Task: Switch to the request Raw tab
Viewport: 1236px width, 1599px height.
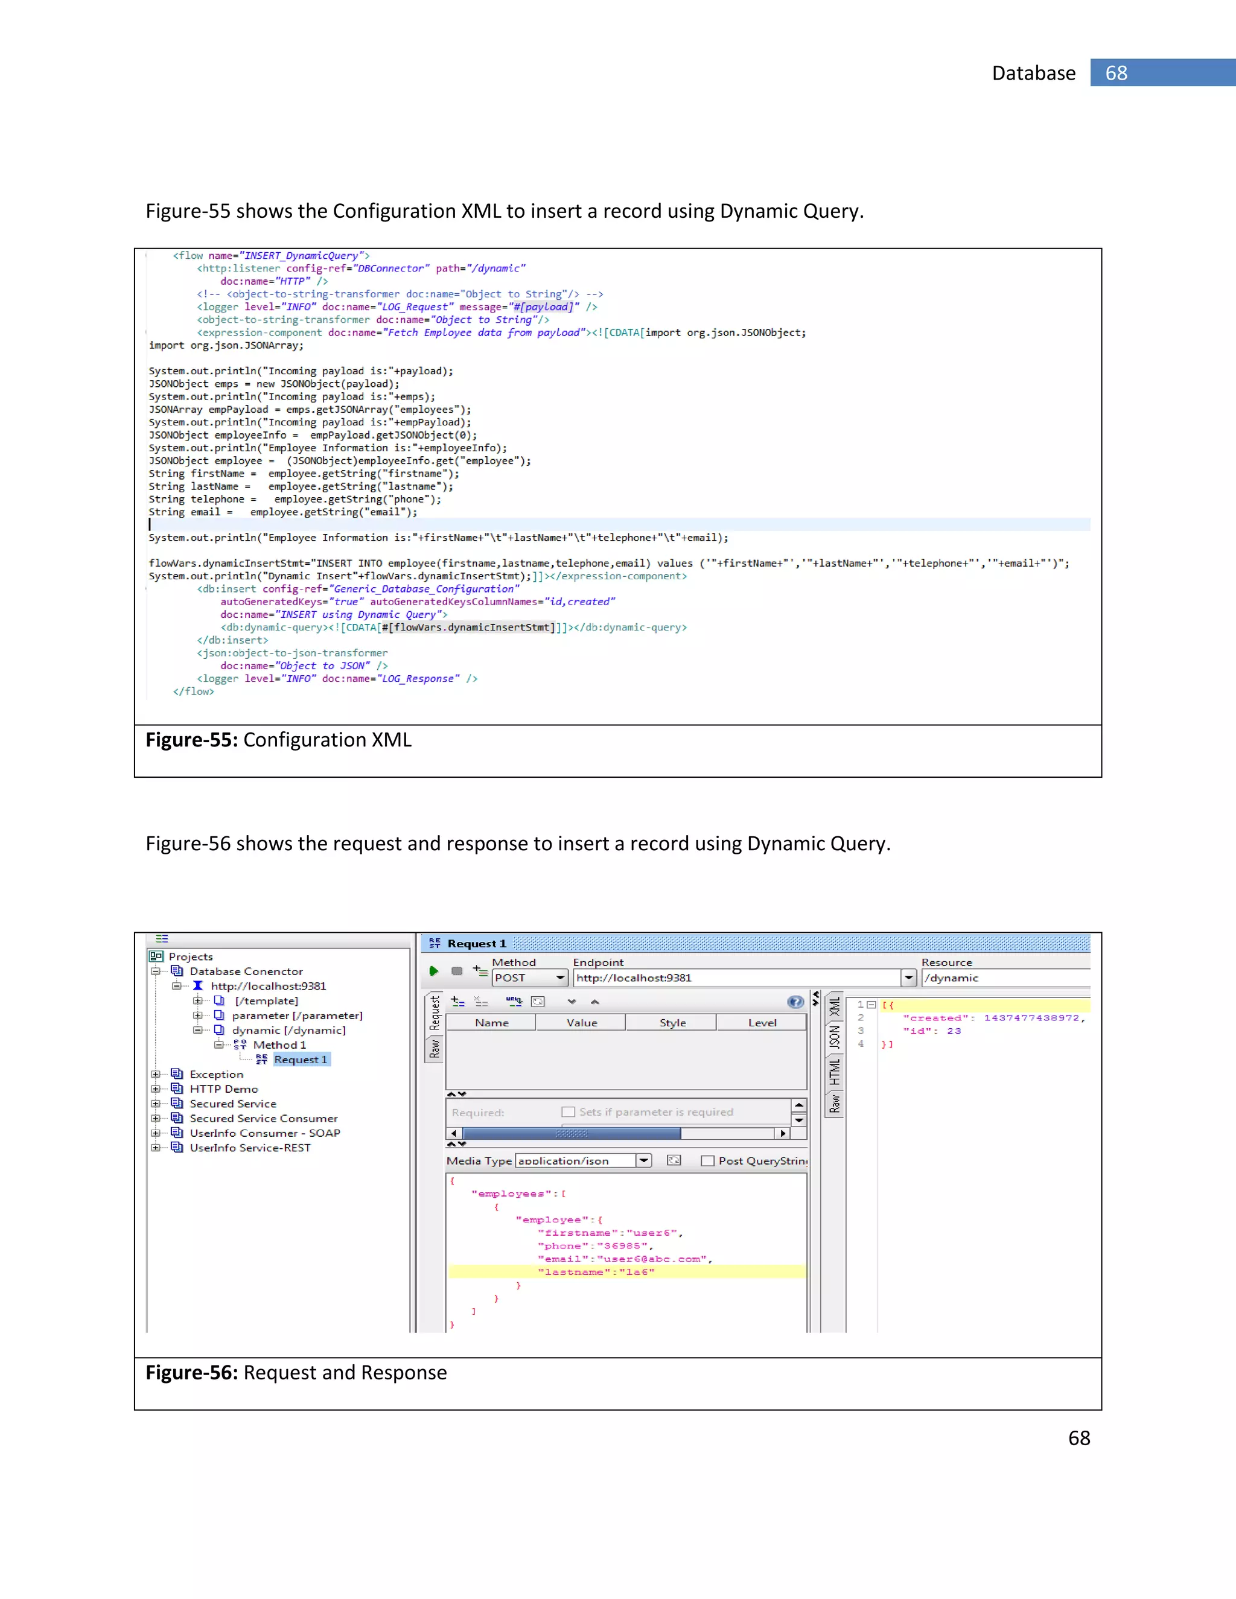Action: coord(434,1049)
